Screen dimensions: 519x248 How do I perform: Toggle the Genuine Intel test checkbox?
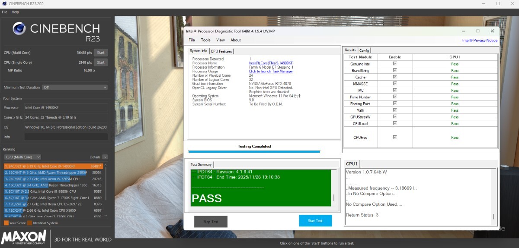click(x=394, y=64)
